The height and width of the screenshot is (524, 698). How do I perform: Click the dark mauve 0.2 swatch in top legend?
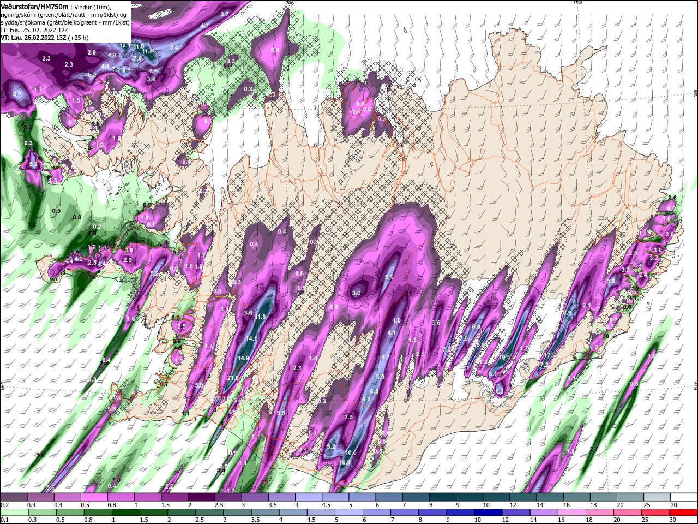[13, 497]
